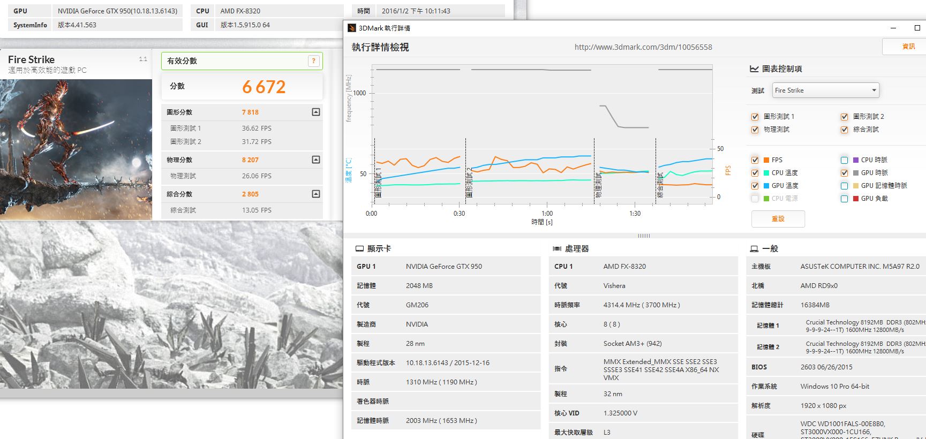Toggle the CPU 溫度 series checkbox

(x=755, y=173)
